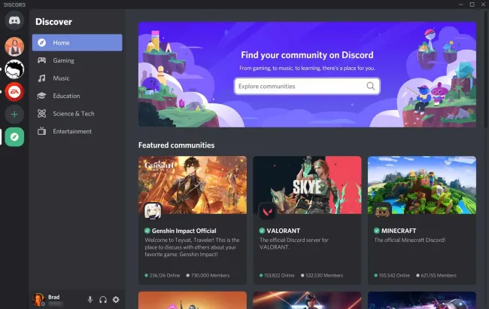
Task: Focus the Explore communities search field
Action: [307, 86]
